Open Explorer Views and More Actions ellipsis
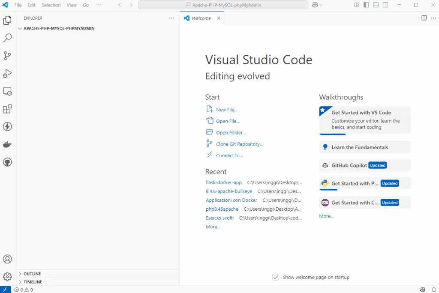439x293 pixels. 171,18
